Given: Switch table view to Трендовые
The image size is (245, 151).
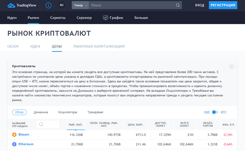Looking at the screenshot, I should coord(95,112).
